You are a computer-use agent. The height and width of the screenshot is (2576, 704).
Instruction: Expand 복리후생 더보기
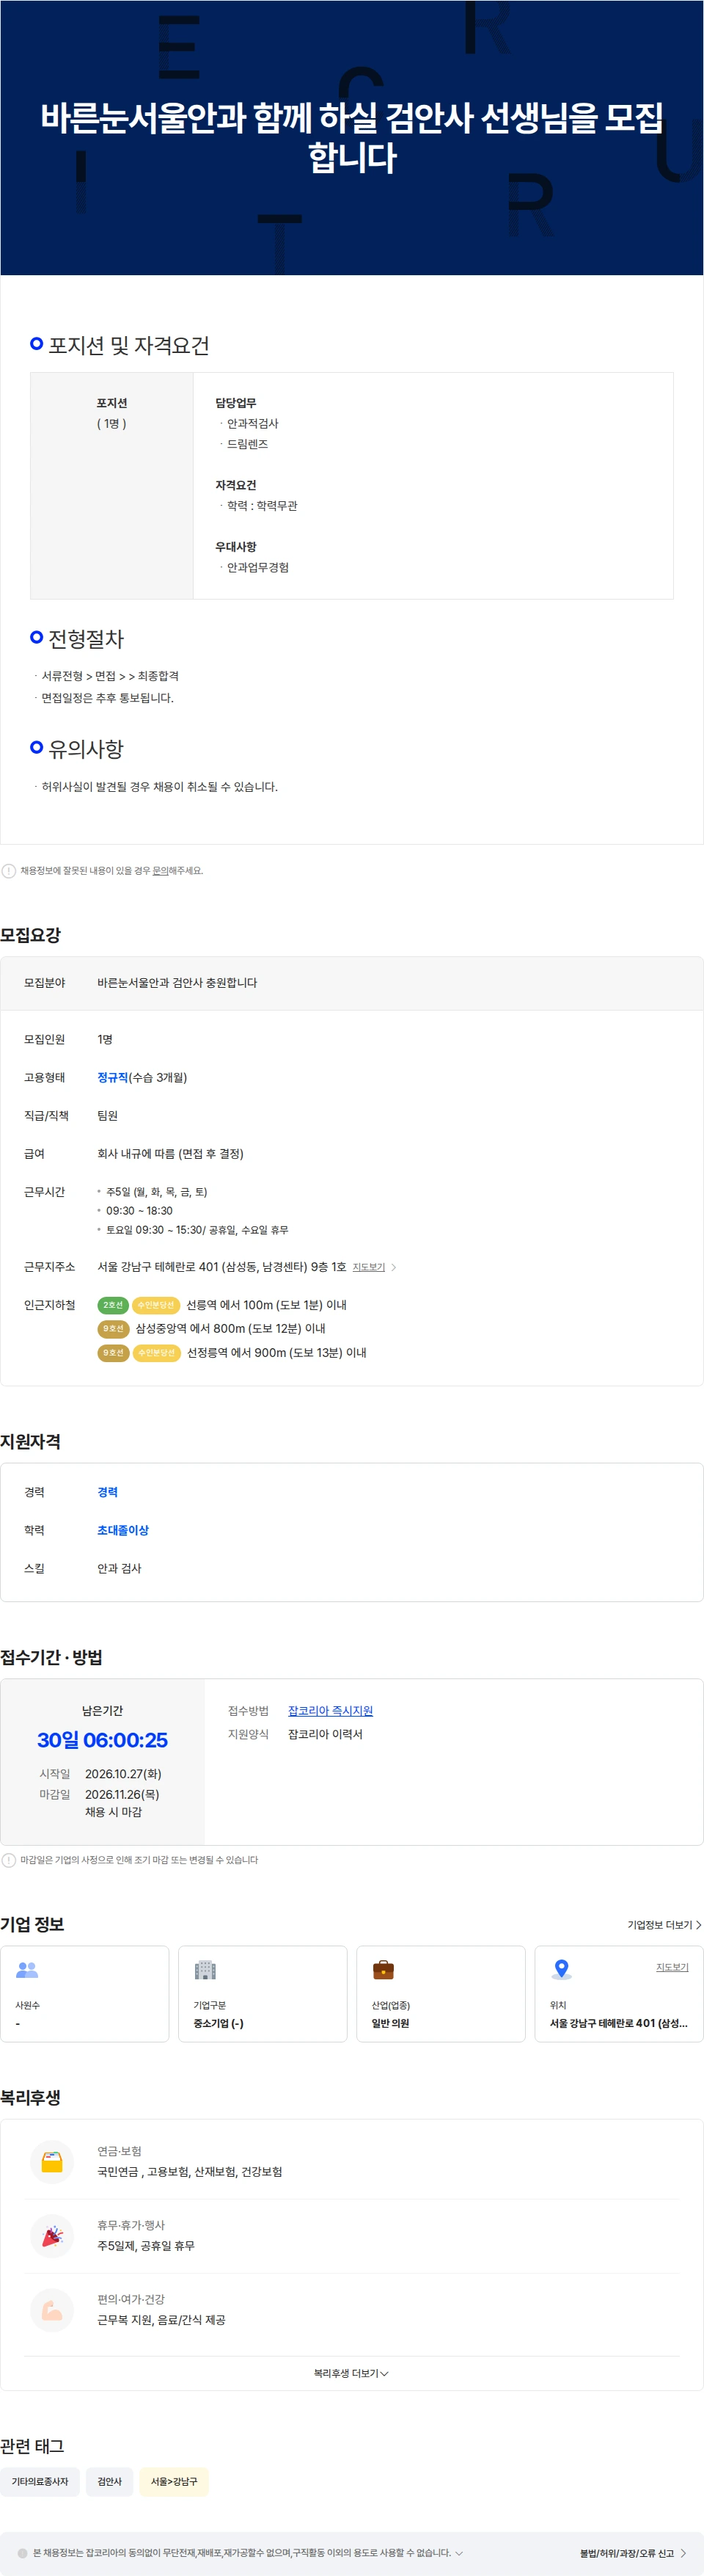point(351,2373)
